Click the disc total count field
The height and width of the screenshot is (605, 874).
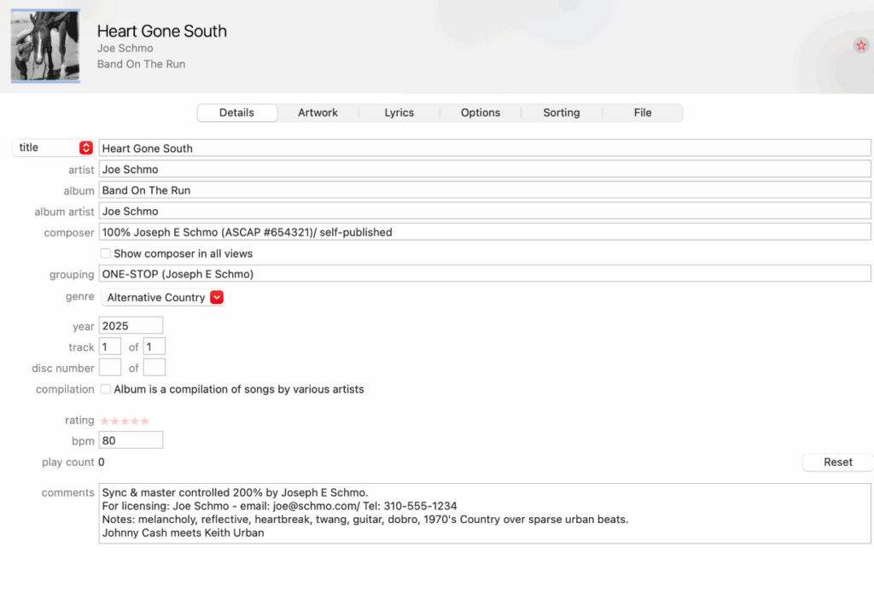[x=154, y=368]
